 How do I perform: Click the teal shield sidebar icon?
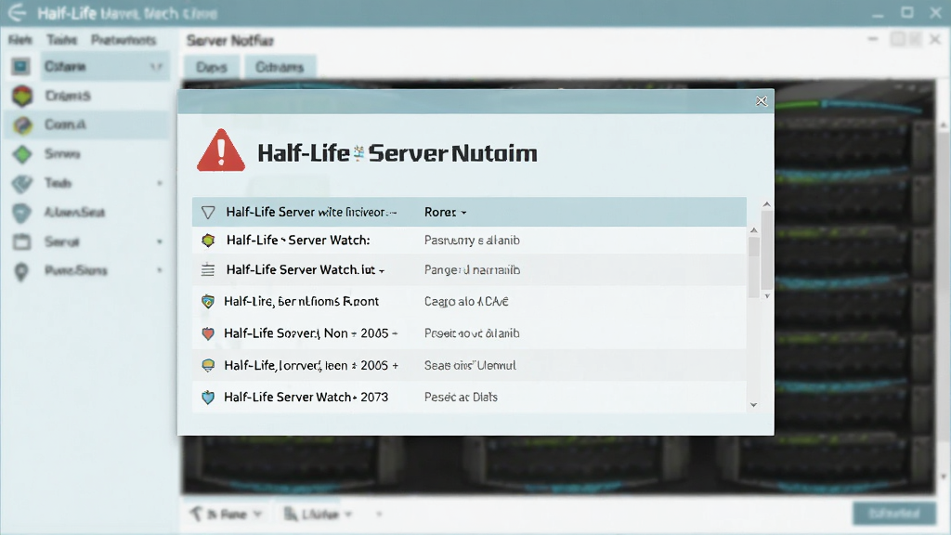(22, 213)
